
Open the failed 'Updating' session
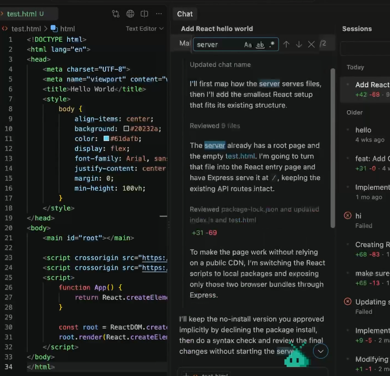(365, 307)
